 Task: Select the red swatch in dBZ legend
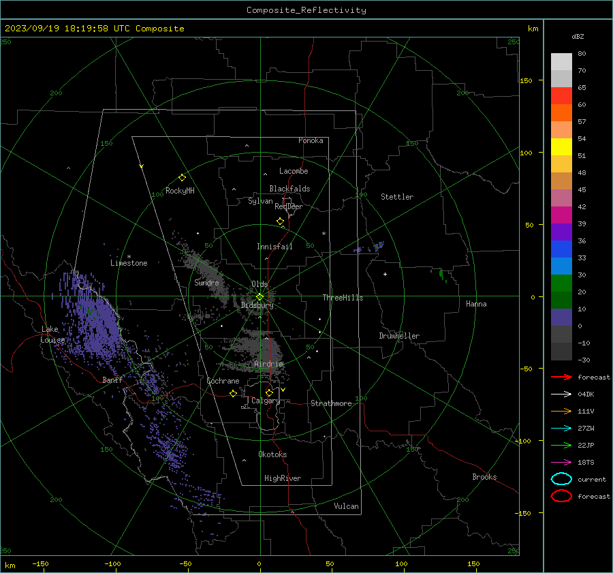click(561, 95)
